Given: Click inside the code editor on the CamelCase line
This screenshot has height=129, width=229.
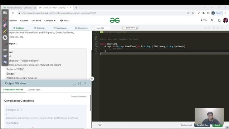Looking at the screenshot, I should pyautogui.click(x=145, y=46).
